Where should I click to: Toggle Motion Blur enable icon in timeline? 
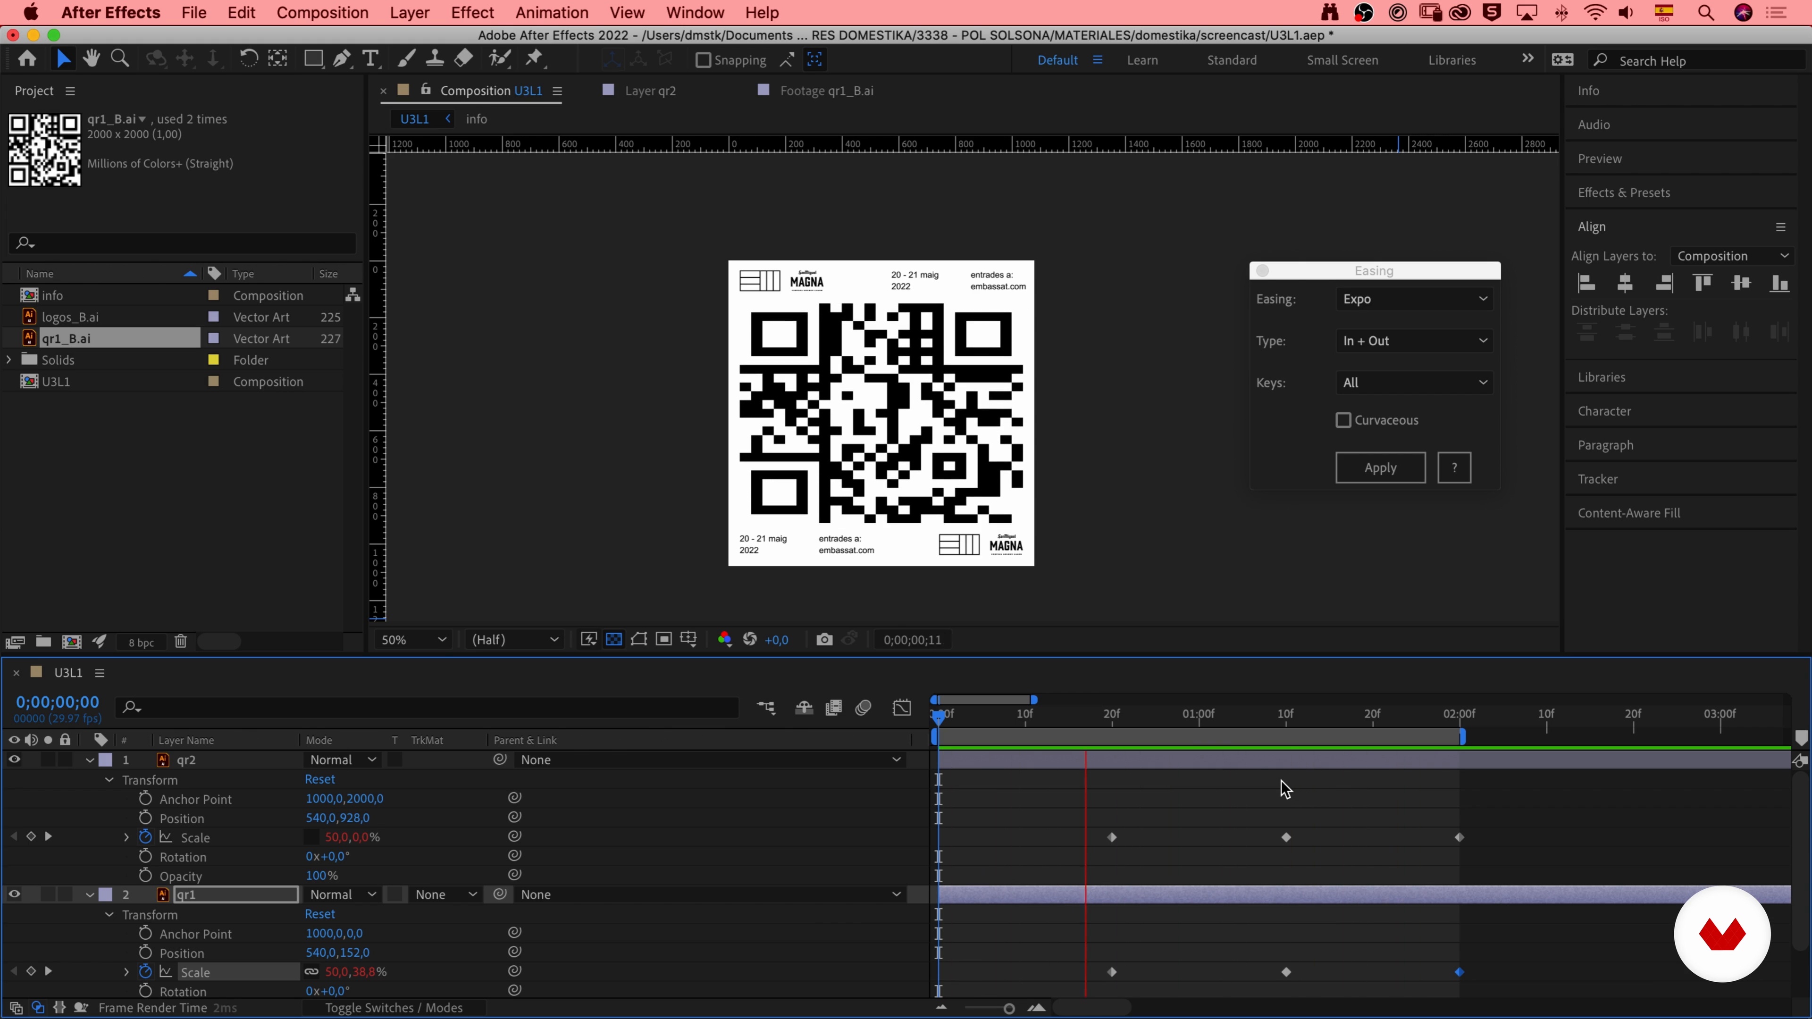tap(863, 708)
